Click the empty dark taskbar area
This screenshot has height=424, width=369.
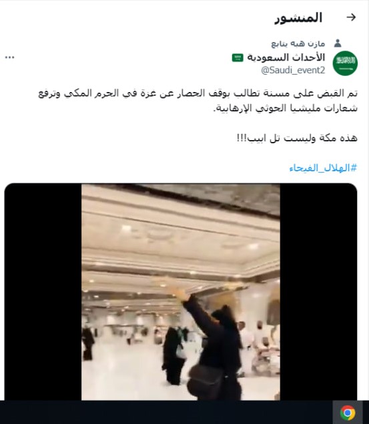pyautogui.click(x=166, y=413)
